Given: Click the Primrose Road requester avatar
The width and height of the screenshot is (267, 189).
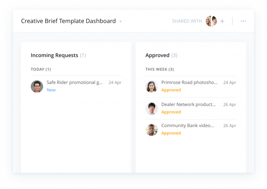Looking at the screenshot, I should [151, 86].
